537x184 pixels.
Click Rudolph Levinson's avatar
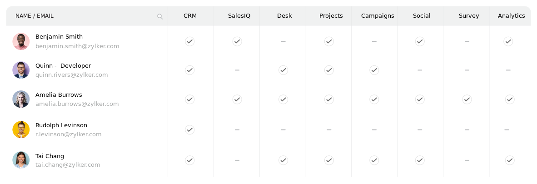(x=21, y=129)
